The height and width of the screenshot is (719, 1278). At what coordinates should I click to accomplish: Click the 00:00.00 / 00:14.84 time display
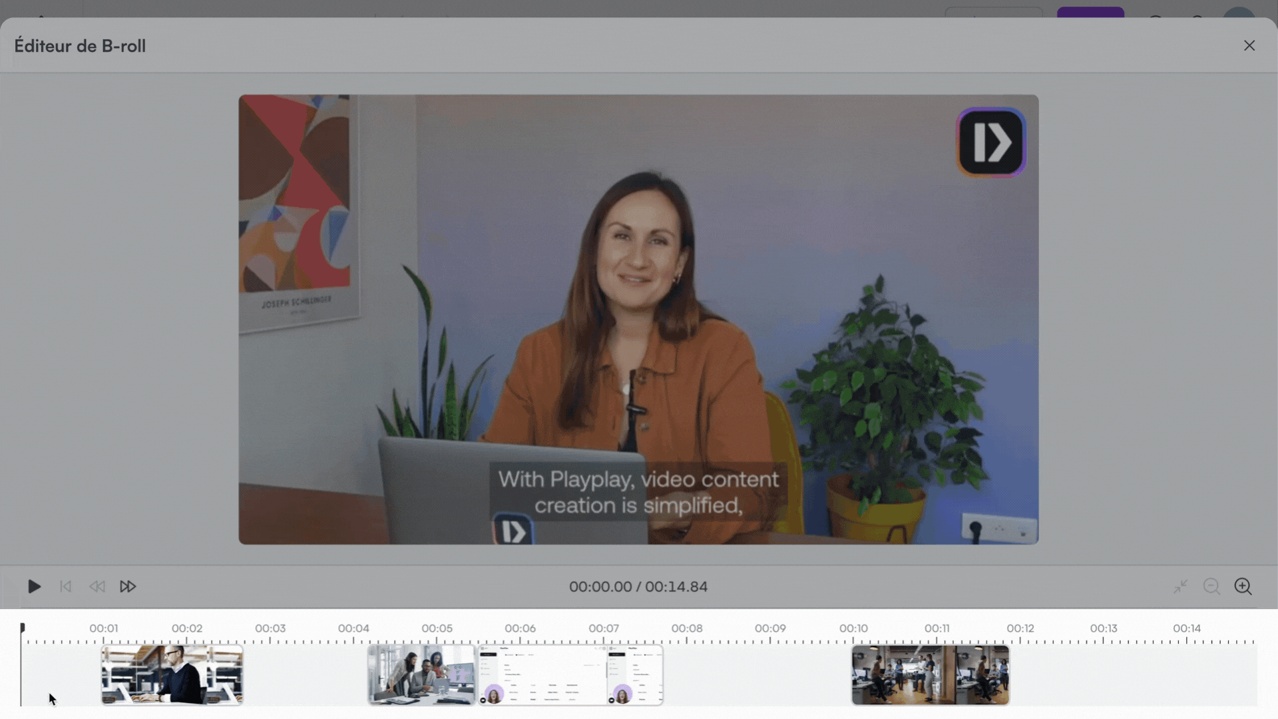(638, 587)
